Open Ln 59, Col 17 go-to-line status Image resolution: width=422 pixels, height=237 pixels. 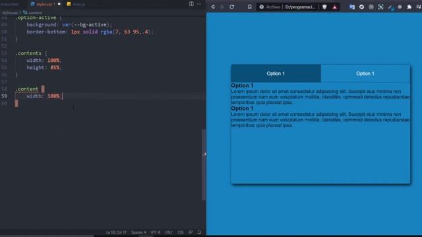coord(116,232)
